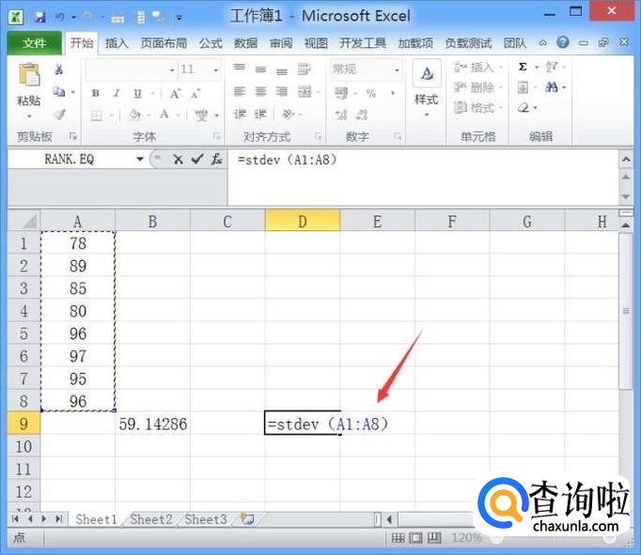Toggle Underline formatting
Screen dimensions: 641x555
click(x=138, y=94)
